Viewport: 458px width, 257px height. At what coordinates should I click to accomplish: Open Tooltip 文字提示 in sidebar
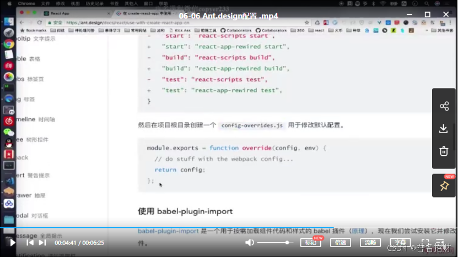pyautogui.click(x=36, y=39)
